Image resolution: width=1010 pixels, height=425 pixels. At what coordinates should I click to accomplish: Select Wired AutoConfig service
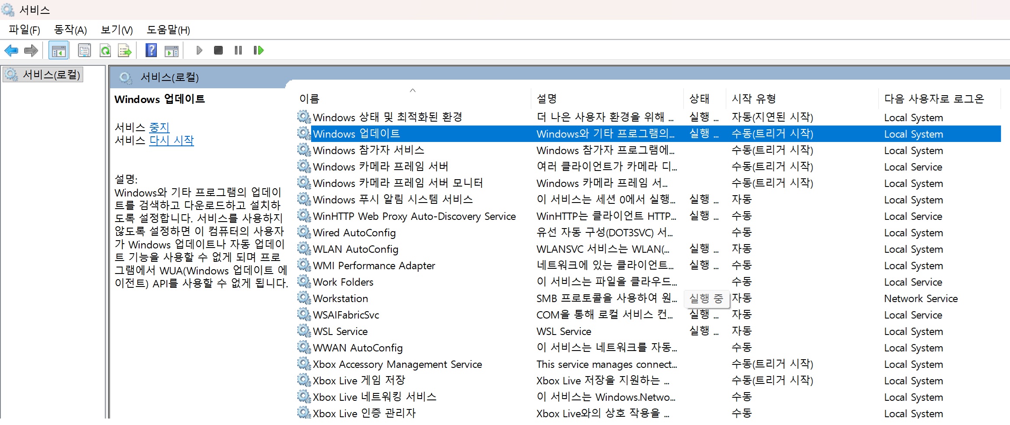tap(649, 232)
